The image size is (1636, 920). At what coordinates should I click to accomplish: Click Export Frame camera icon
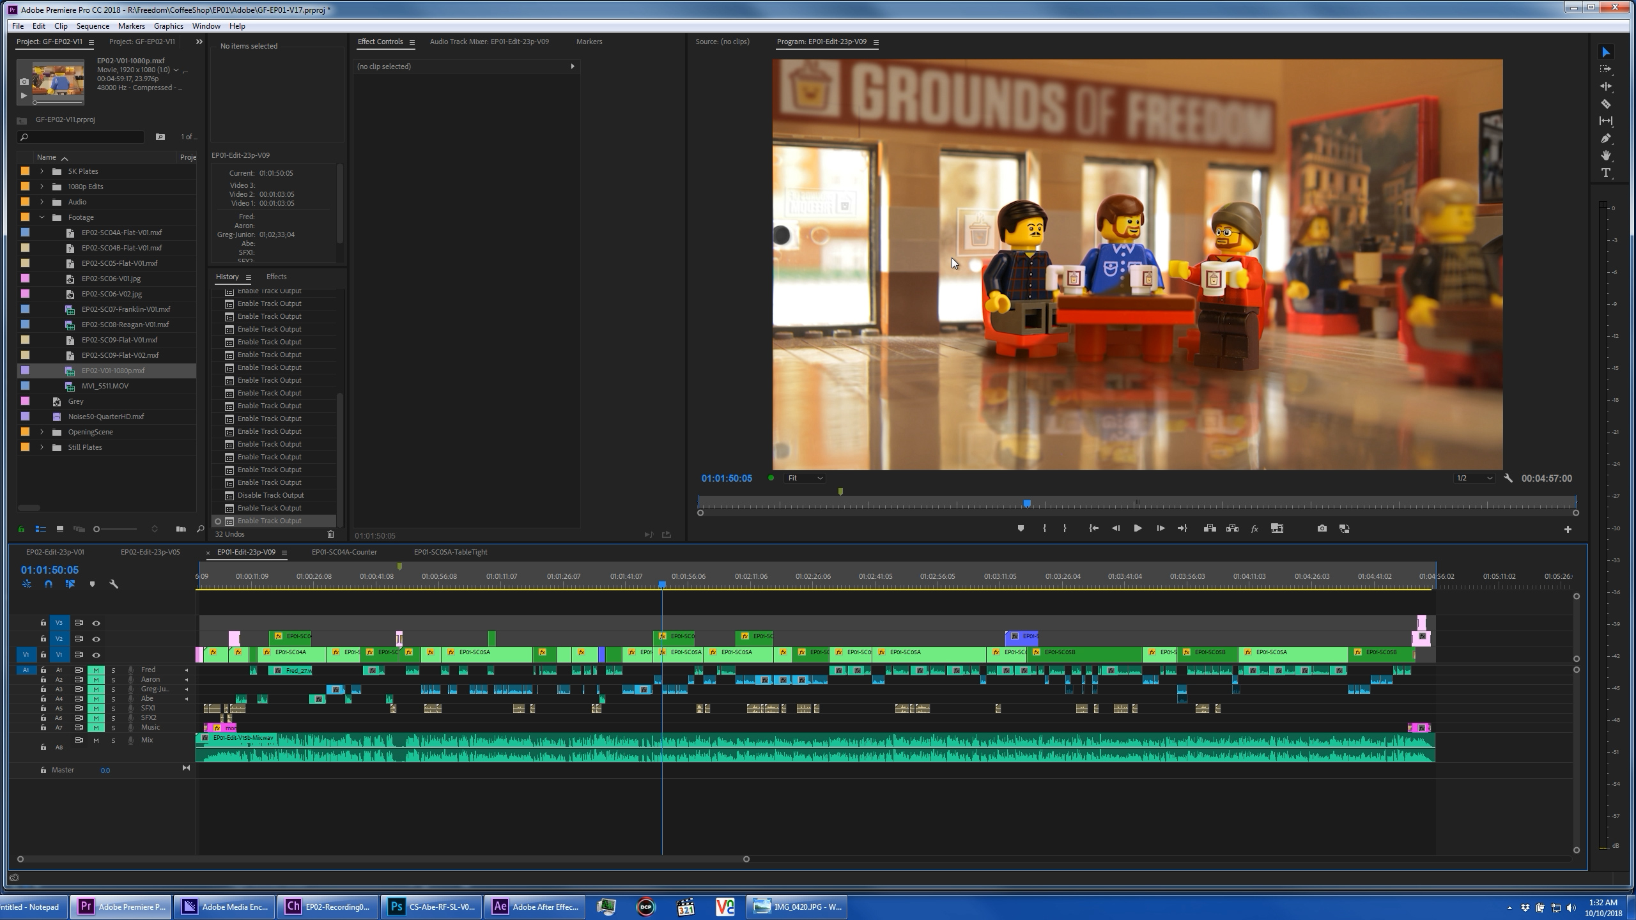click(x=1322, y=528)
